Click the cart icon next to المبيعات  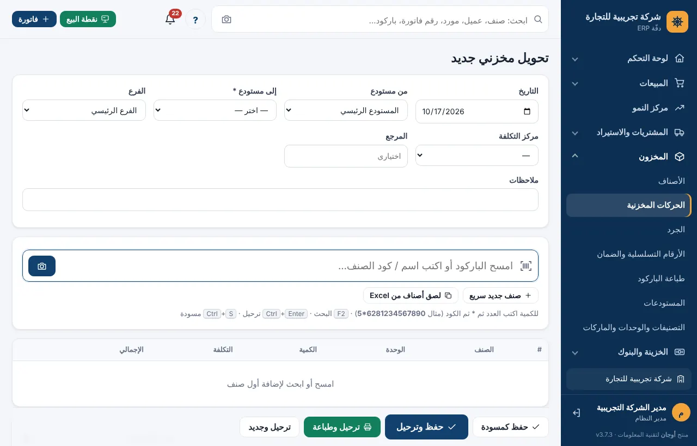click(679, 83)
